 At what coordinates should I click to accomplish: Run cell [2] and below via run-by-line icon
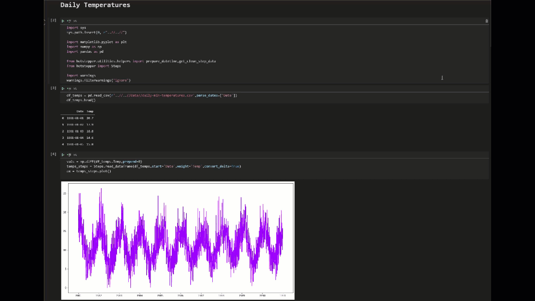coord(69,21)
